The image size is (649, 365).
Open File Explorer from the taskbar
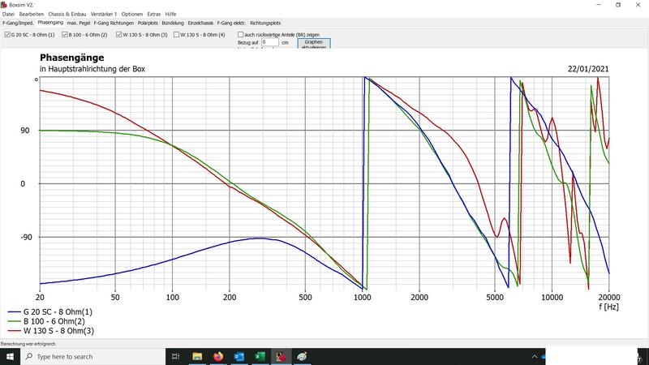coord(197,356)
